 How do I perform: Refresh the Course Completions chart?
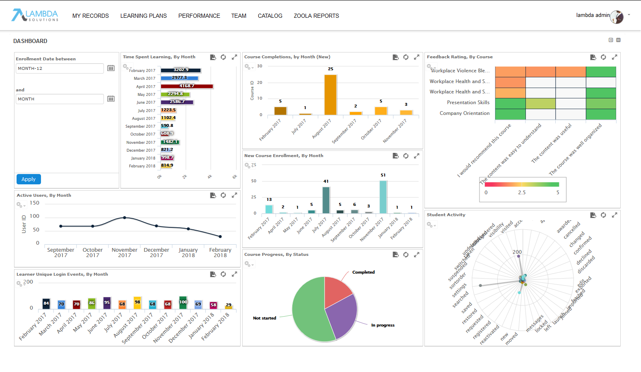point(406,57)
